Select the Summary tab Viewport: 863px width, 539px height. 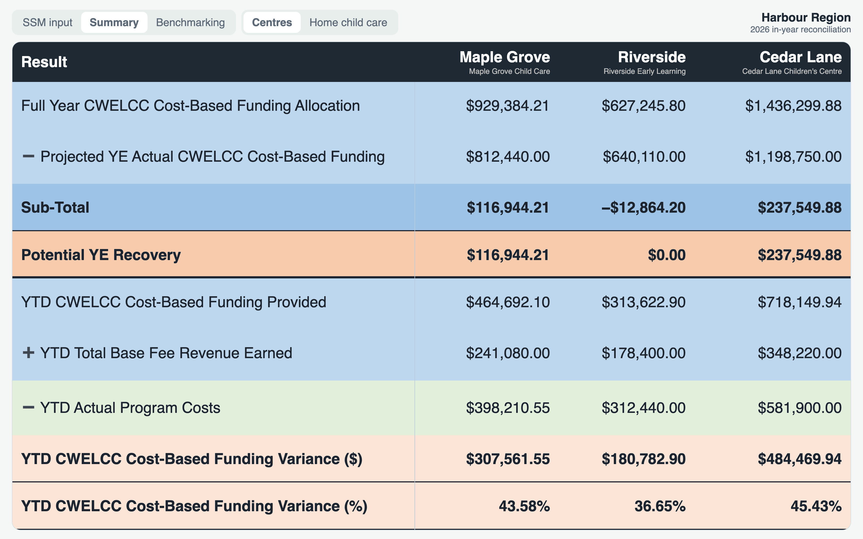pyautogui.click(x=114, y=22)
